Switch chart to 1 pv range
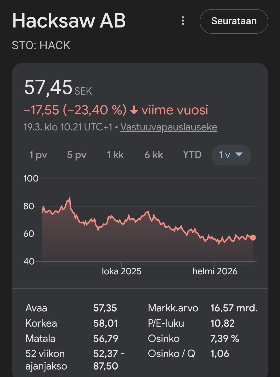 (x=38, y=155)
